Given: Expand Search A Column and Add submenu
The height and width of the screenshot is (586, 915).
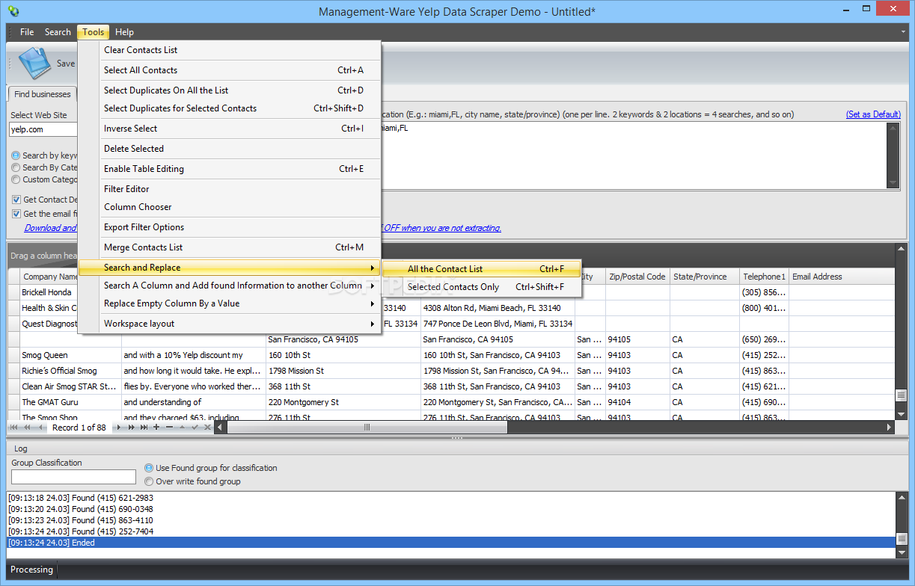Looking at the screenshot, I should click(230, 286).
